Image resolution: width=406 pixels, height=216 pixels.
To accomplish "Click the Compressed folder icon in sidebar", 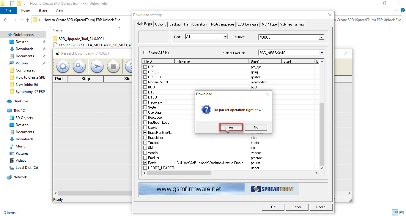I will click(x=12, y=70).
